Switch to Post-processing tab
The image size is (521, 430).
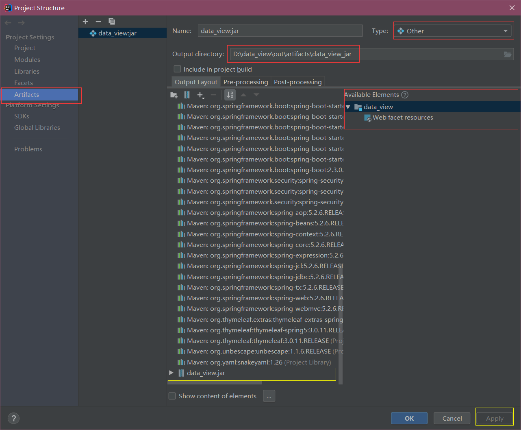tap(298, 82)
